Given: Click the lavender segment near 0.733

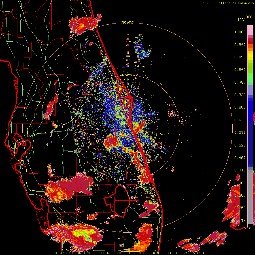Looking at the screenshot, I should (x=250, y=90).
